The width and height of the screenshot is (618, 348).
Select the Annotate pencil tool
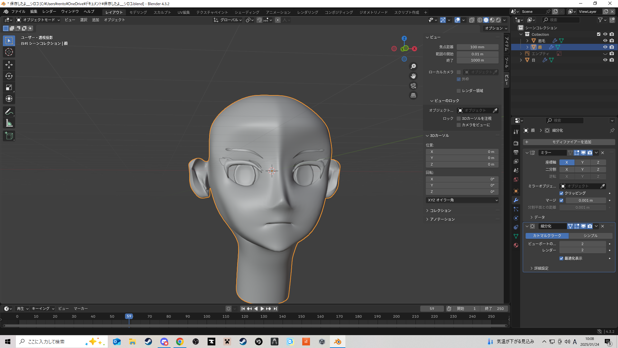pos(9,112)
